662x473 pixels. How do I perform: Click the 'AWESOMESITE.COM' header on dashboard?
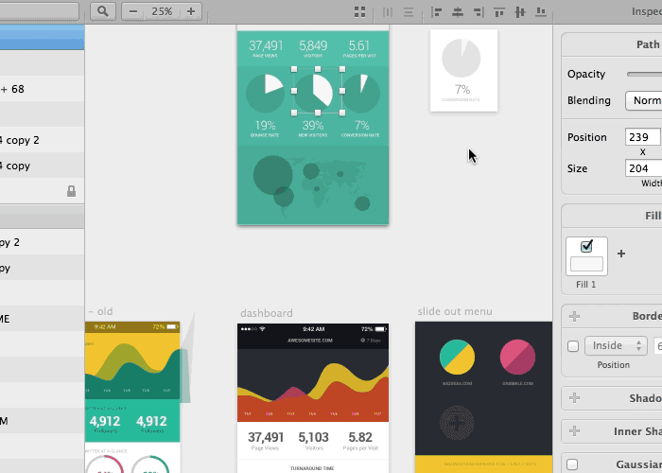click(310, 340)
